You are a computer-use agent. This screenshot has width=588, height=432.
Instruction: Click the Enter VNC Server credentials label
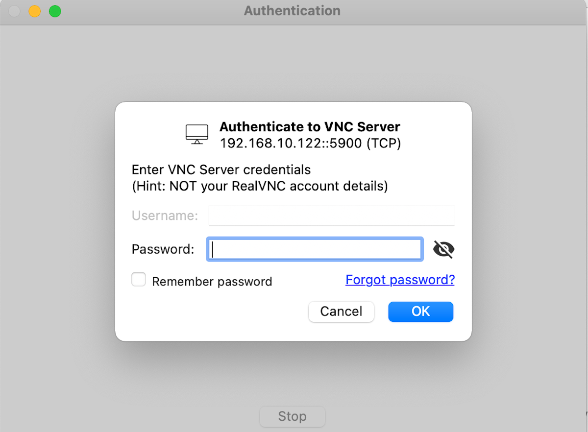pos(220,169)
